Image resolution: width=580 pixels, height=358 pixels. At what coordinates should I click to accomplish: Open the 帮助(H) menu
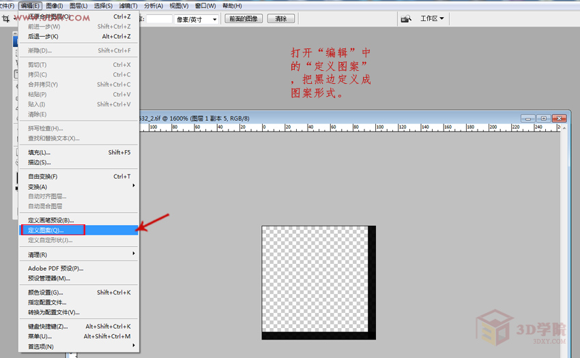click(x=232, y=6)
